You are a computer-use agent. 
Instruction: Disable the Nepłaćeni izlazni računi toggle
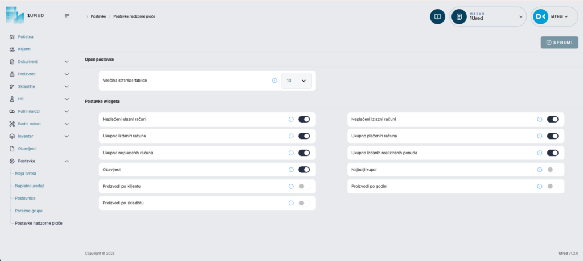552,120
